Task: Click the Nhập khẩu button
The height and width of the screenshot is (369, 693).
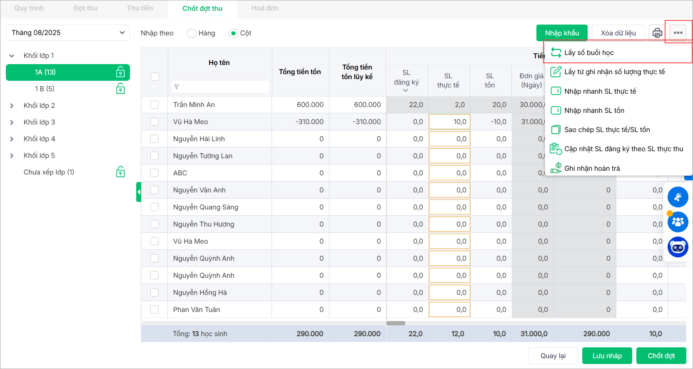Action: tap(562, 33)
